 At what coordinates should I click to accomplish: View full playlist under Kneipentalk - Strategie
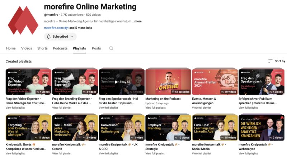tap(155, 153)
